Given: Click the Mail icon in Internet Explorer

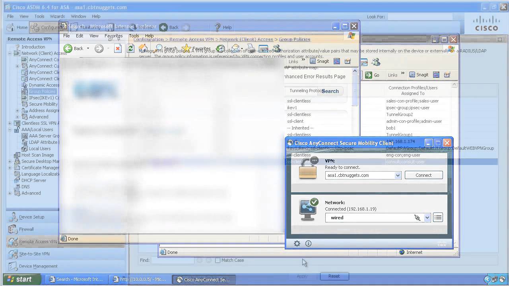Looking at the screenshot, I should (235, 48).
